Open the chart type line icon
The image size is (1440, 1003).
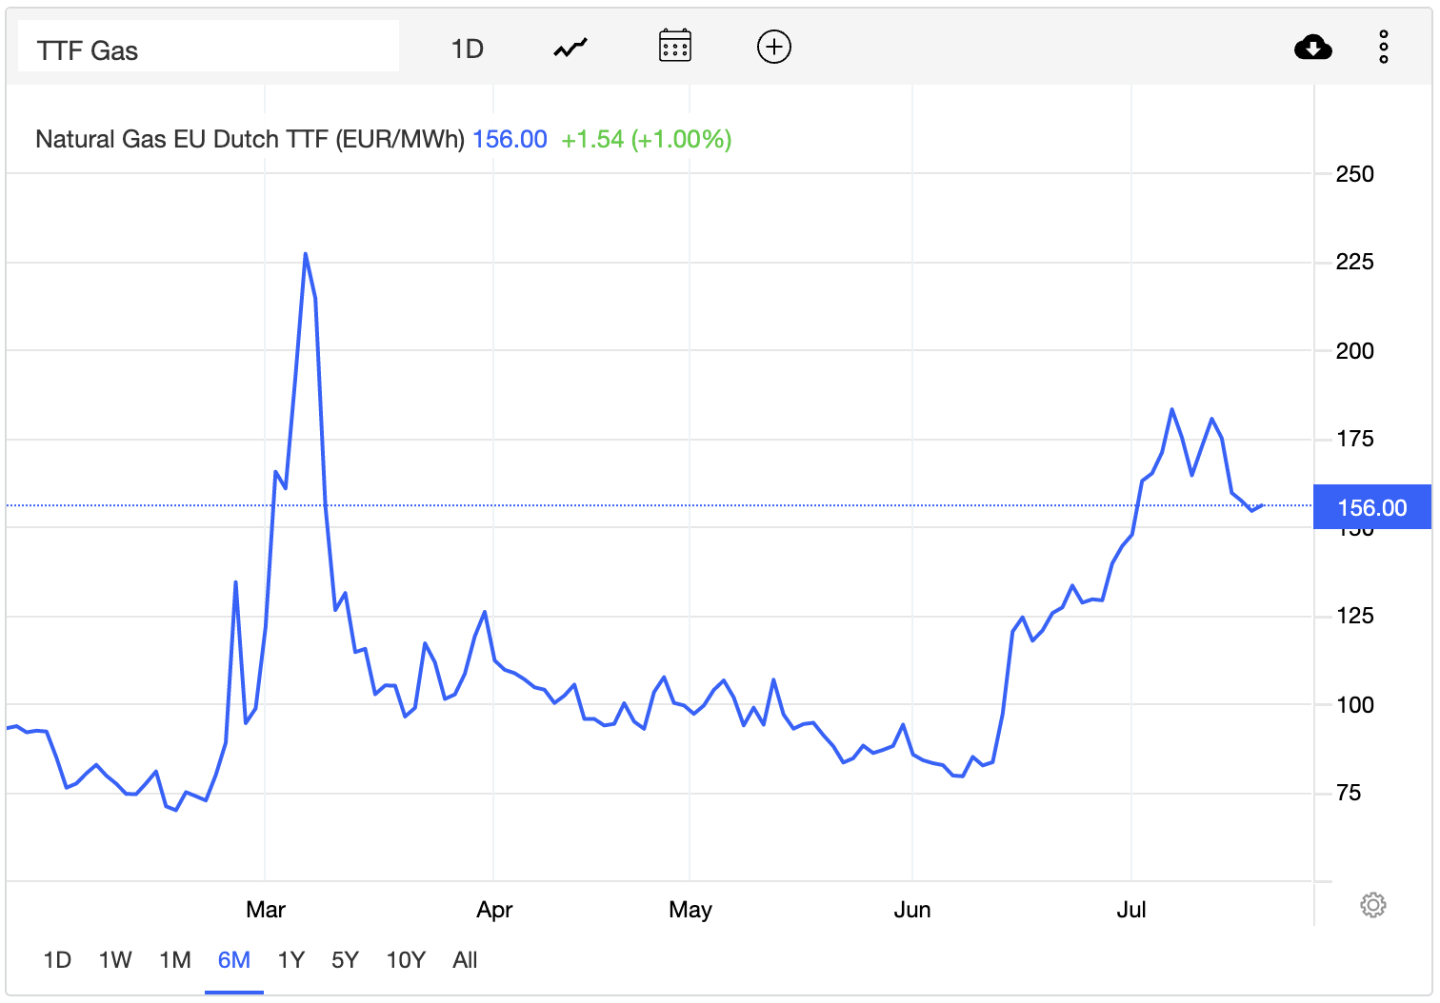(x=570, y=48)
